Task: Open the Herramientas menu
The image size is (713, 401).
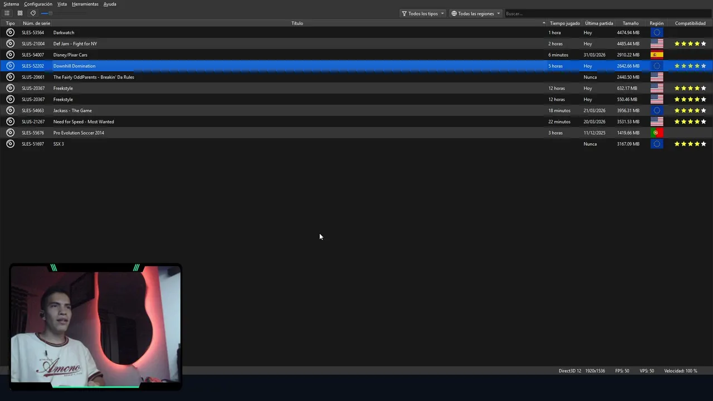Action: click(x=85, y=4)
